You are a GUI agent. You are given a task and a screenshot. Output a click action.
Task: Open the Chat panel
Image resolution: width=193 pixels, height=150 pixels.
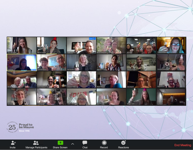coord(85,145)
